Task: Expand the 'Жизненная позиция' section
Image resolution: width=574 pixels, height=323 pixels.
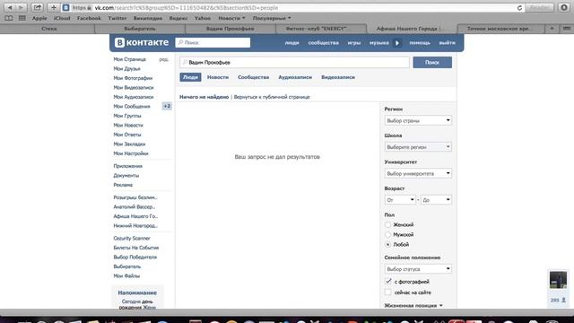Action: pyautogui.click(x=413, y=305)
